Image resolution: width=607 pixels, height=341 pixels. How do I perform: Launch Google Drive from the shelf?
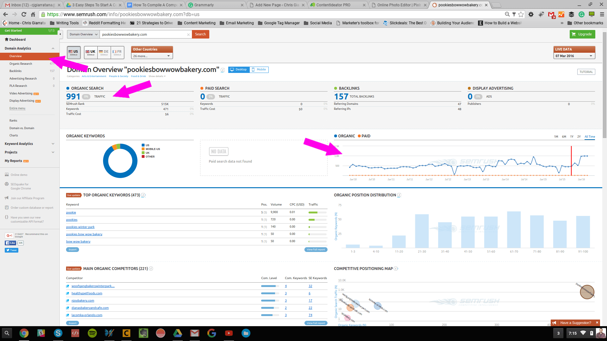click(x=177, y=333)
